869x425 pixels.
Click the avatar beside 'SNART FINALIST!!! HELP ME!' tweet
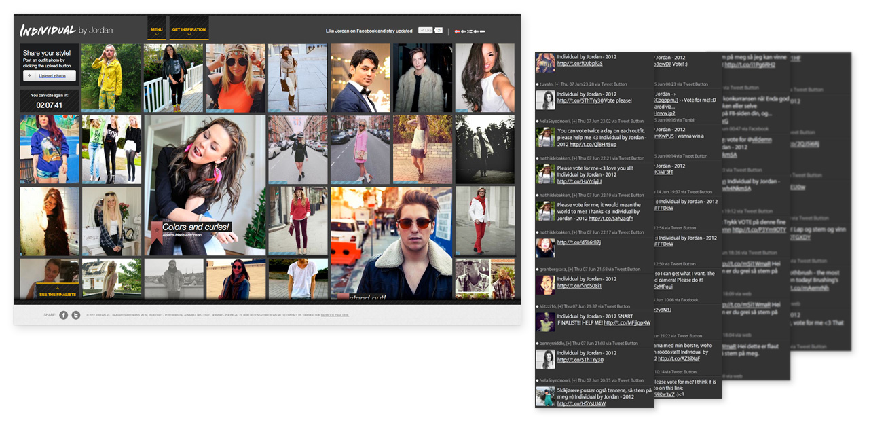click(x=545, y=322)
